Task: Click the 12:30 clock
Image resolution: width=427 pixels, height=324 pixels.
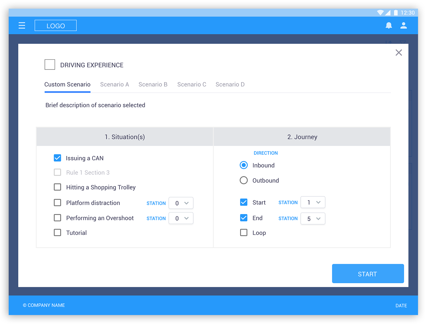Action: tap(408, 13)
